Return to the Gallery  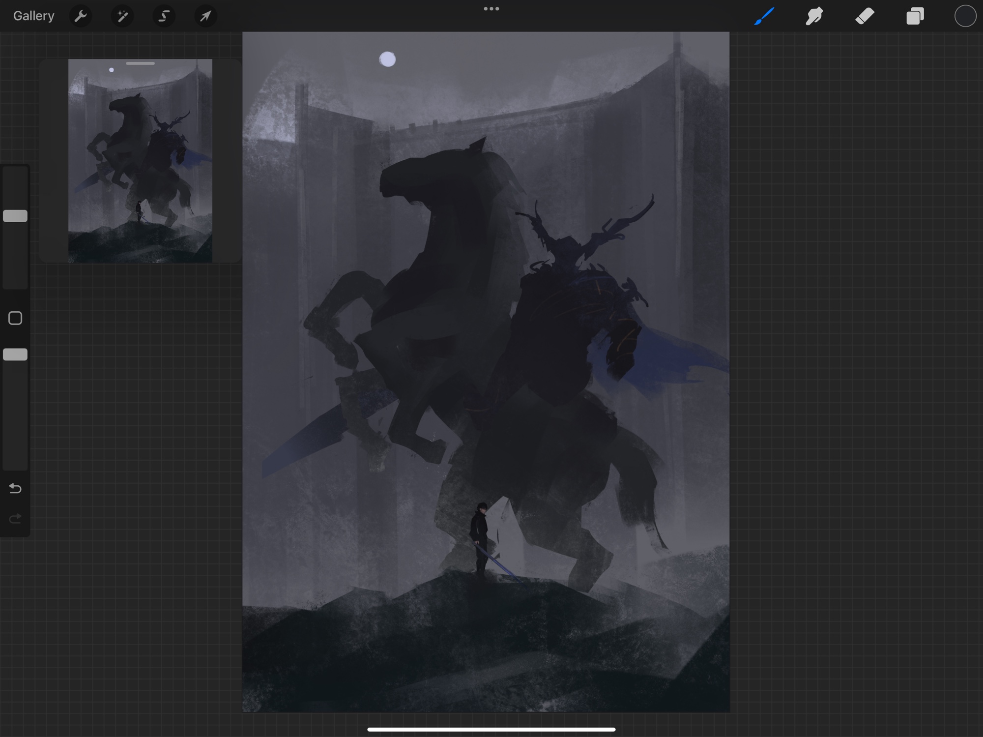pyautogui.click(x=33, y=16)
